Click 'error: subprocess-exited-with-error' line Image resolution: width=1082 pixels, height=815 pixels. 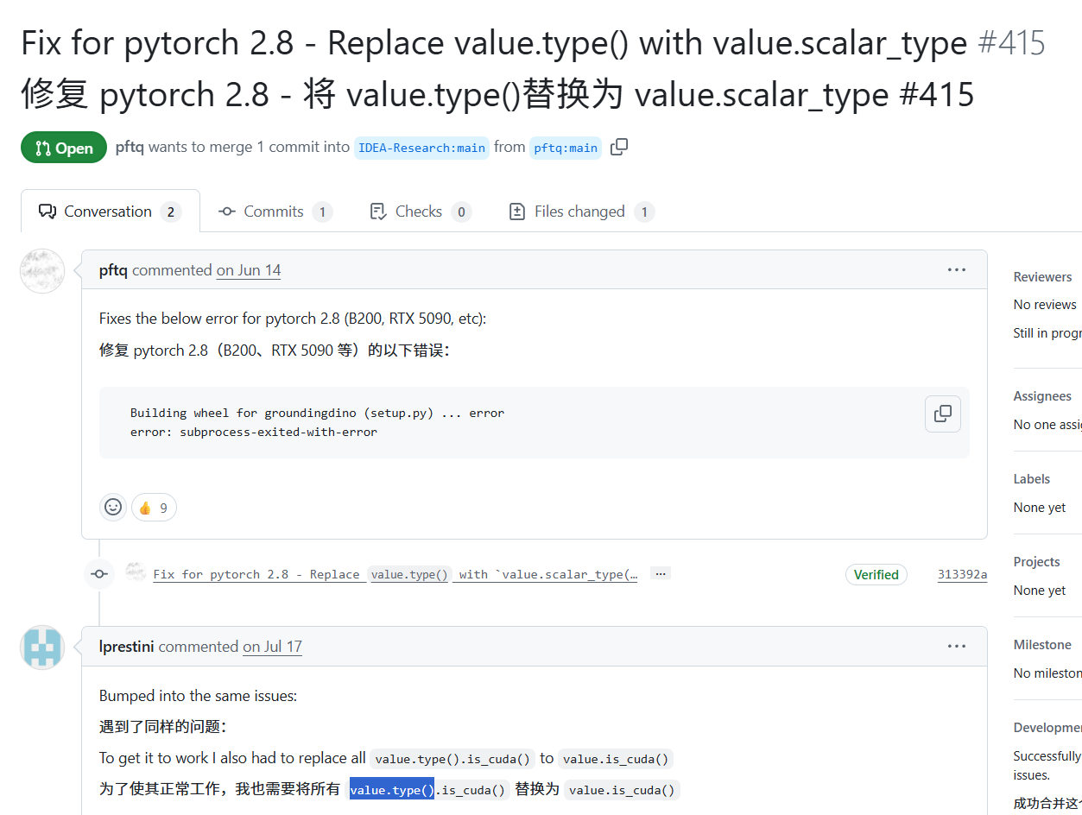[254, 432]
